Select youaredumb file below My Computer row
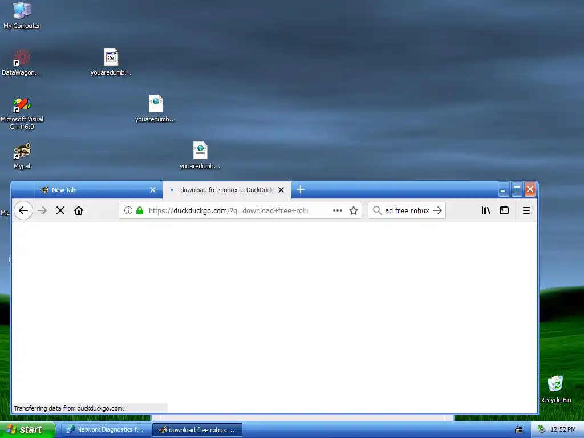 tap(111, 62)
